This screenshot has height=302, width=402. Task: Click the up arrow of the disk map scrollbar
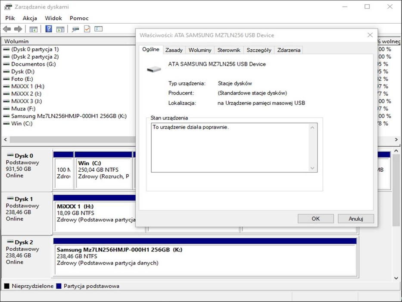[x=396, y=151]
